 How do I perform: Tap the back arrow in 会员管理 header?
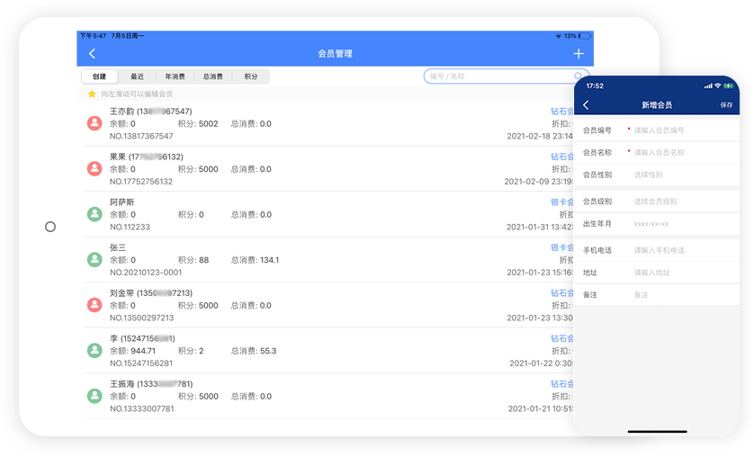point(92,54)
